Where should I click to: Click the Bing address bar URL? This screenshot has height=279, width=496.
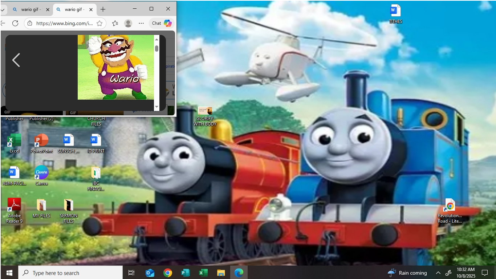[x=65, y=23]
